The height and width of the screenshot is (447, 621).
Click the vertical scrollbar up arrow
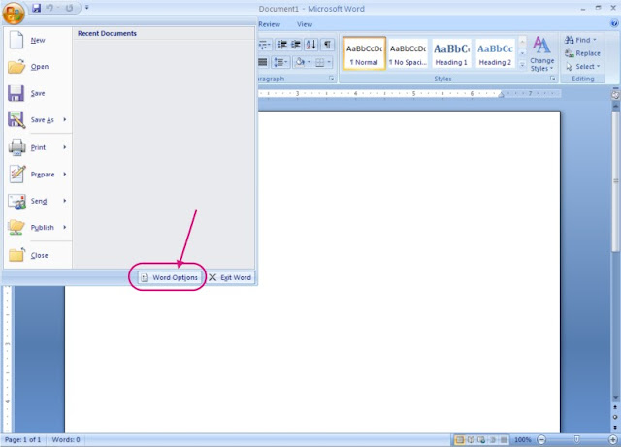coord(615,106)
